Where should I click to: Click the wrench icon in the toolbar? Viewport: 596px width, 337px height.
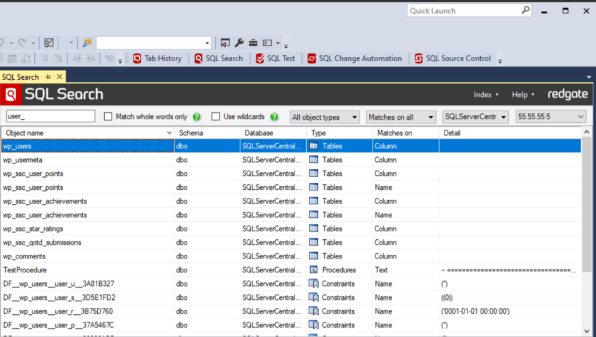point(239,42)
